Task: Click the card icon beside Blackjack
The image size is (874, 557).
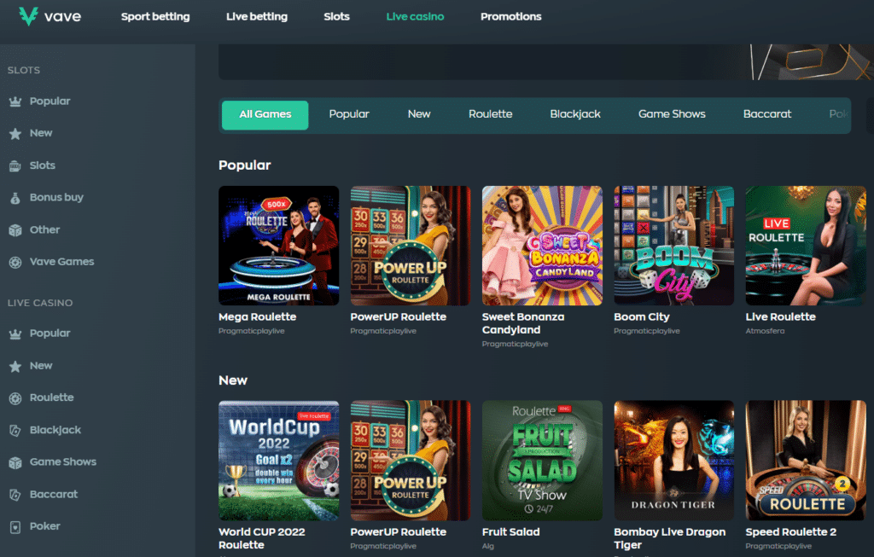Action: pos(15,430)
